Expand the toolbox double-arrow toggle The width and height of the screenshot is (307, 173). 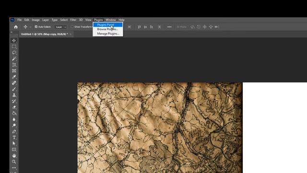point(12,32)
